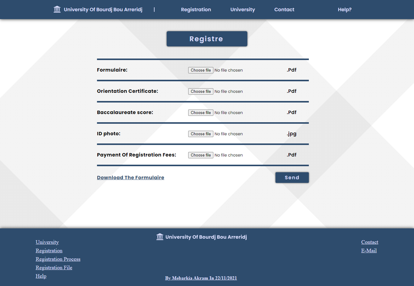The height and width of the screenshot is (286, 414).
Task: Click the Send button
Action: click(x=292, y=177)
